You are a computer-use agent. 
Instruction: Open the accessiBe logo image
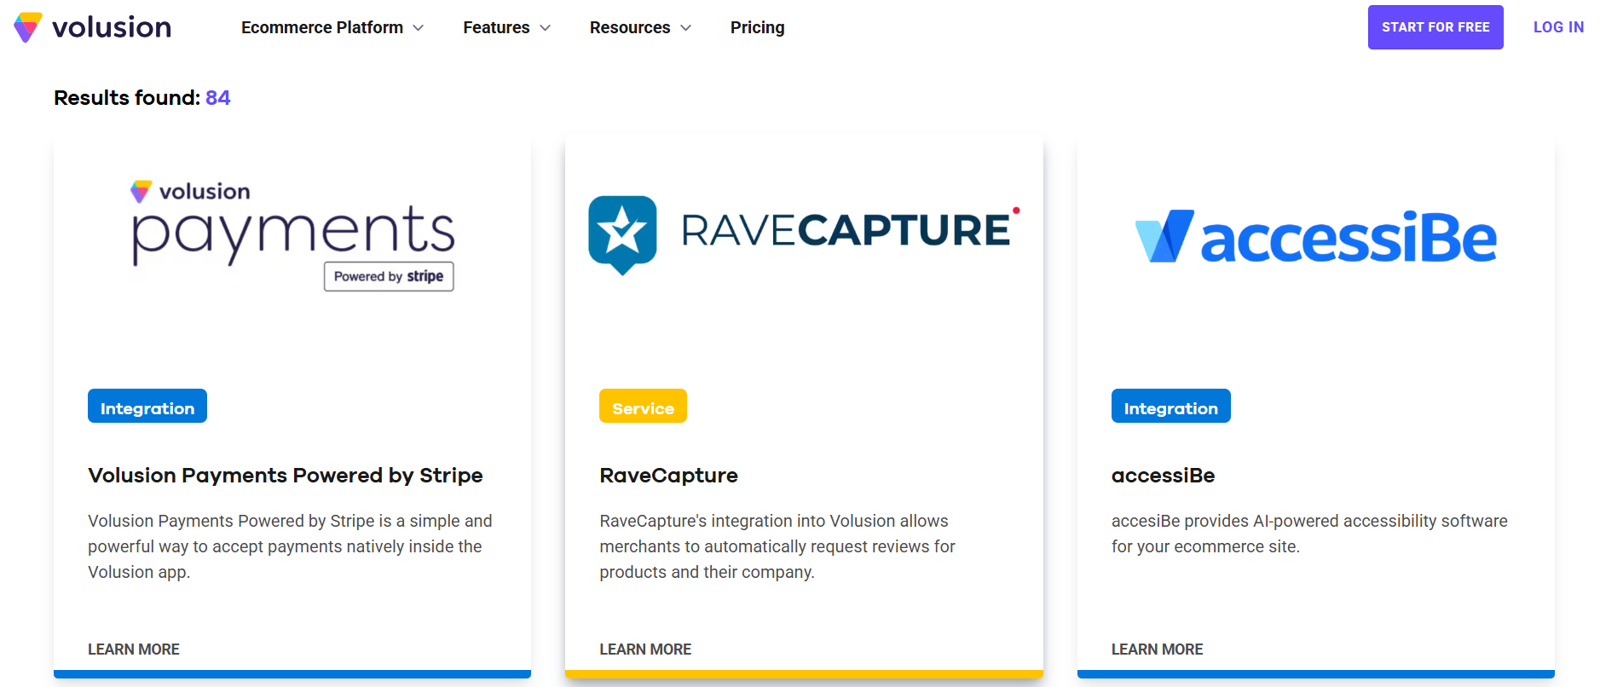[1315, 236]
